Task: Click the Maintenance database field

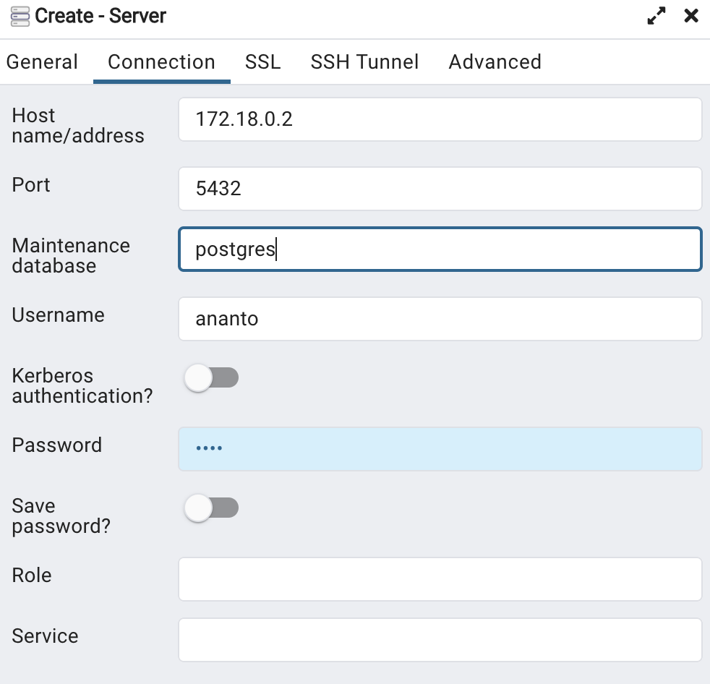Action: (440, 249)
